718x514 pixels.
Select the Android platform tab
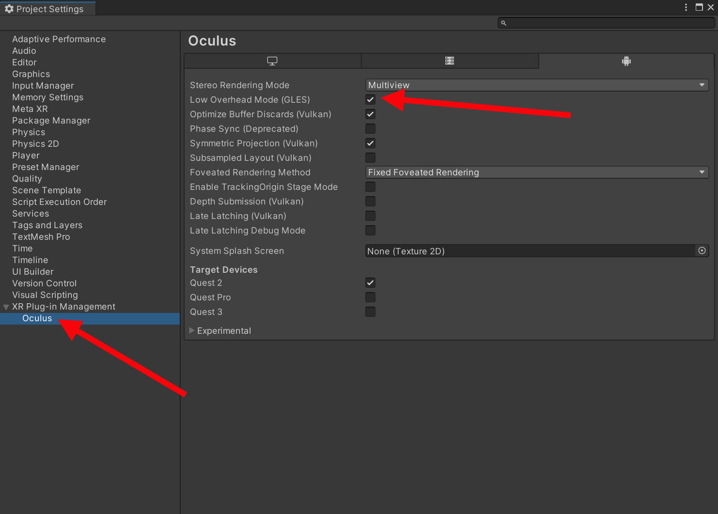[x=626, y=61]
